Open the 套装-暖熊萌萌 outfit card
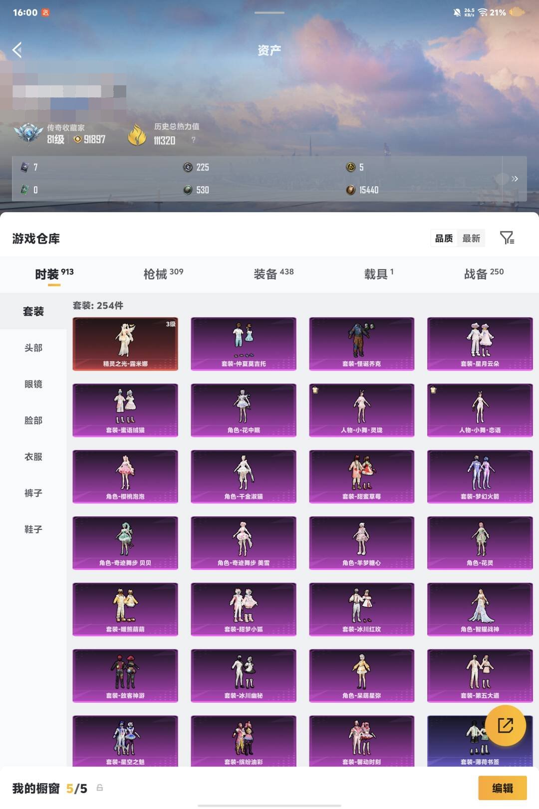539x809 pixels. pyautogui.click(x=125, y=610)
